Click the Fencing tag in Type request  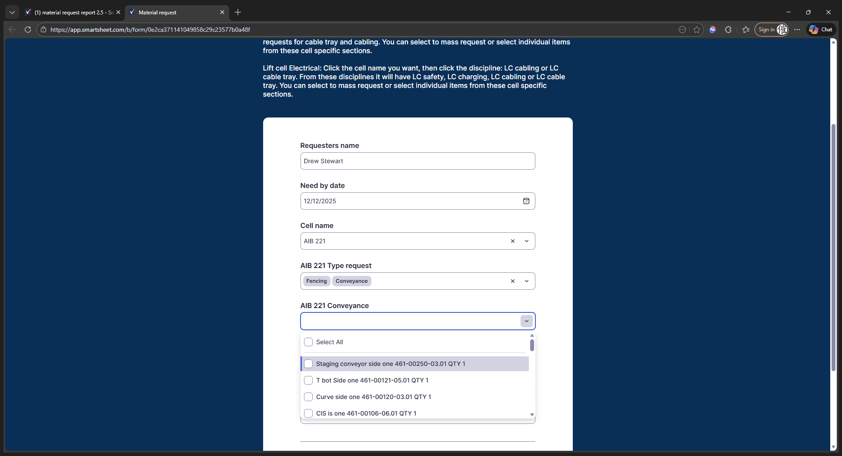coord(316,281)
